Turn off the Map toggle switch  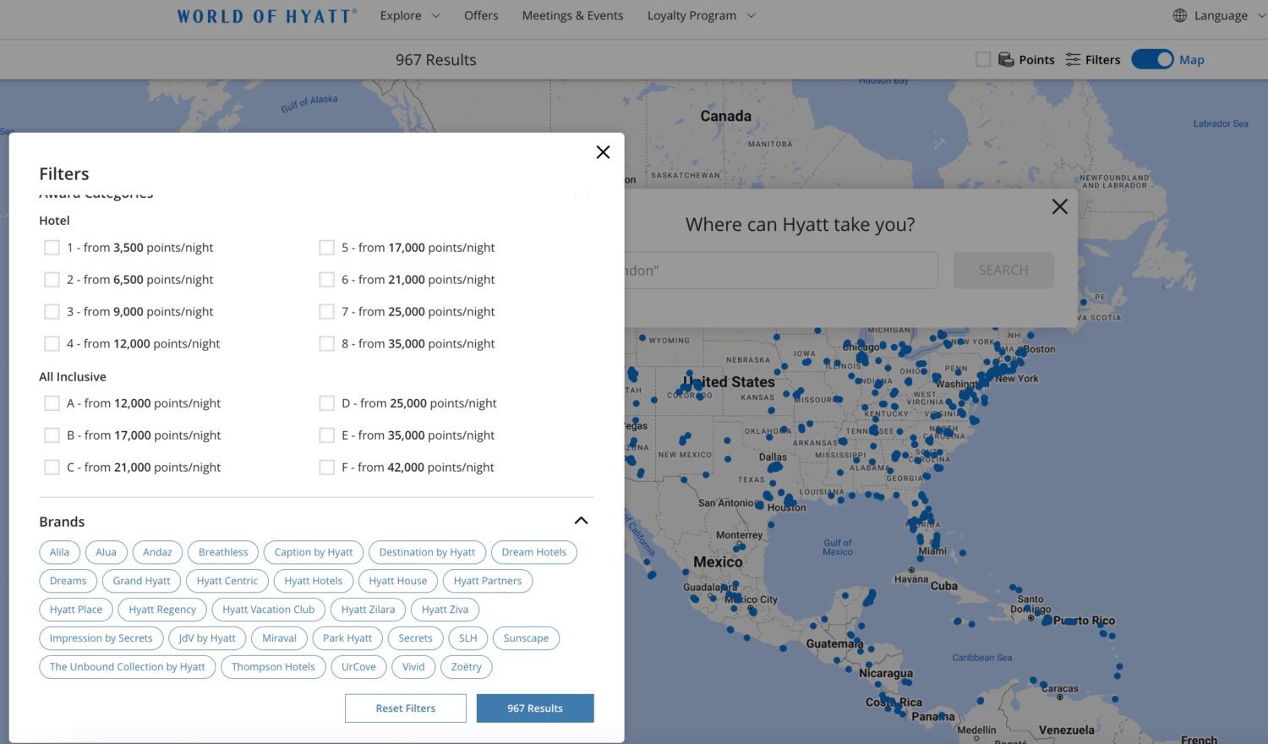pyautogui.click(x=1153, y=59)
